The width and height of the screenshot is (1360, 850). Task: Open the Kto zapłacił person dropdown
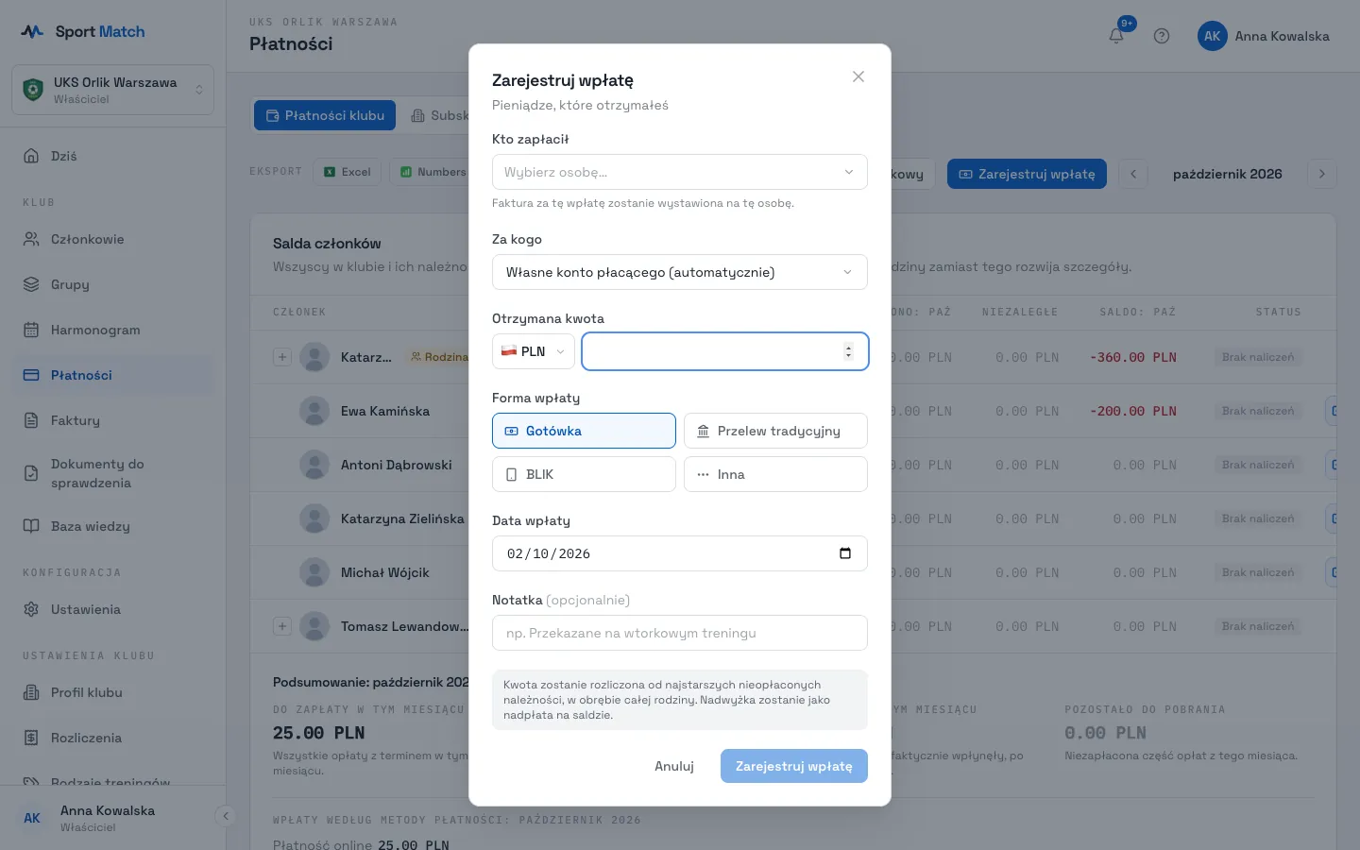click(679, 172)
